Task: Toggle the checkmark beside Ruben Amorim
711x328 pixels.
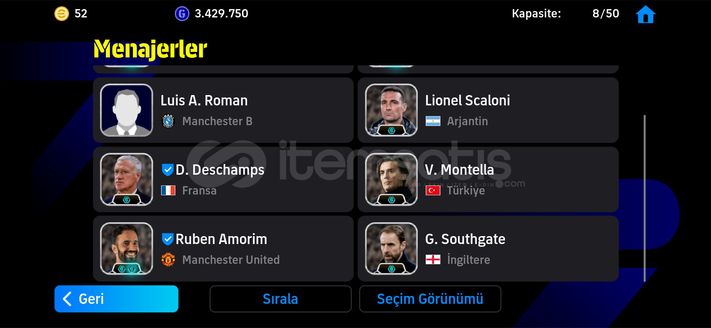Action: tap(167, 239)
